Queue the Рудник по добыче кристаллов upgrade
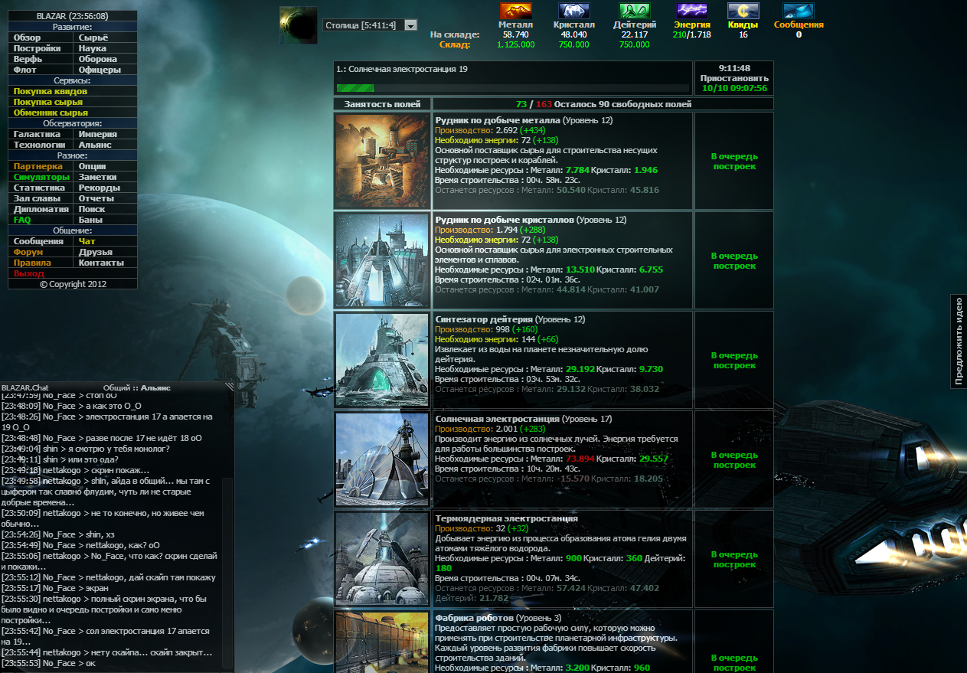 [x=734, y=260]
